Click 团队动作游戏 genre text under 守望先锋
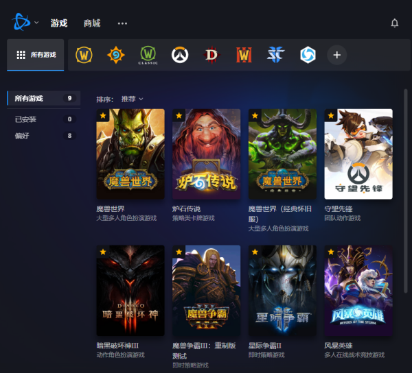The height and width of the screenshot is (373, 412). tap(343, 218)
